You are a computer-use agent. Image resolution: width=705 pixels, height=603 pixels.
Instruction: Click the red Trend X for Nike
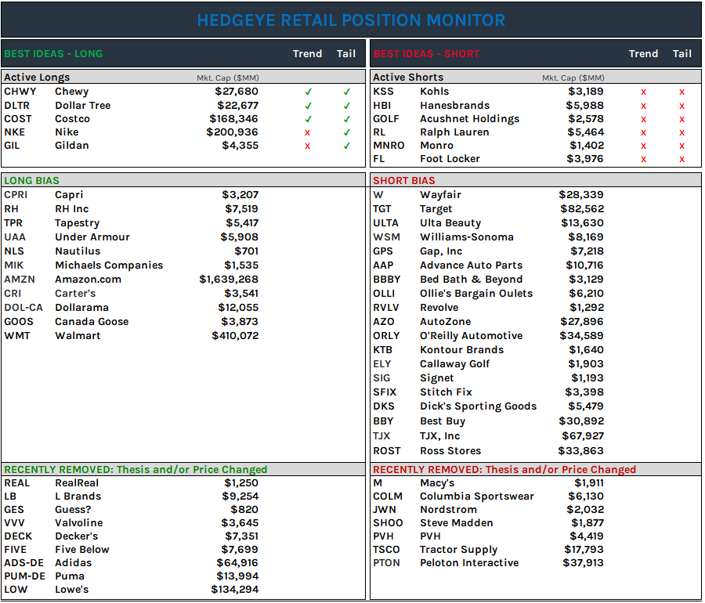tap(308, 132)
